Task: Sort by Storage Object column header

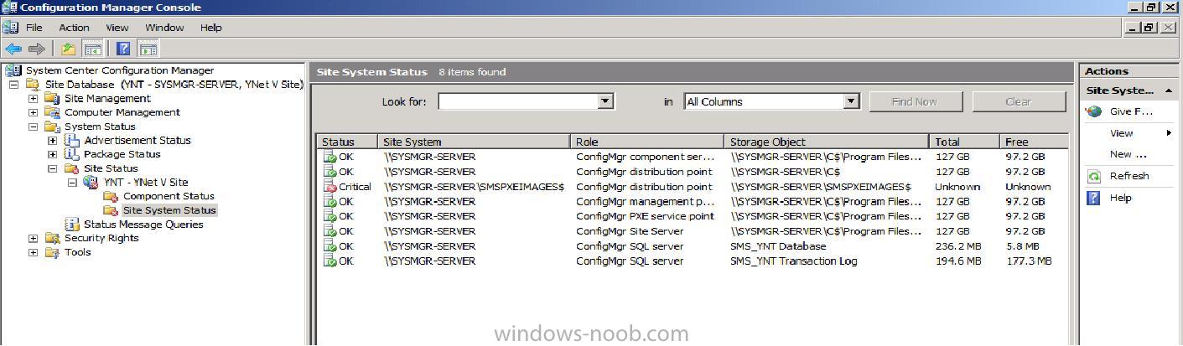Action: (827, 142)
